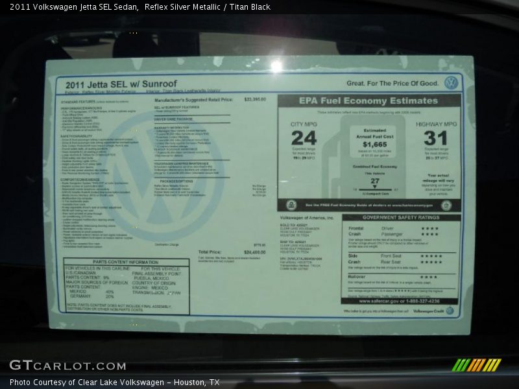Click the GTCARLOT.COM site logo

coord(67,365)
